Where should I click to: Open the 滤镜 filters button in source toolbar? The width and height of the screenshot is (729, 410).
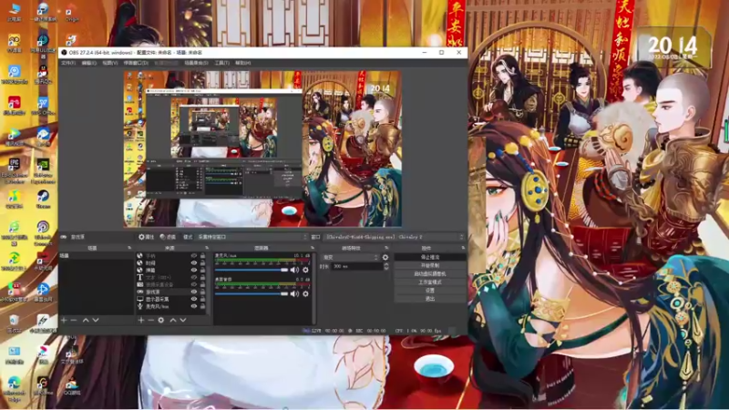pos(168,237)
